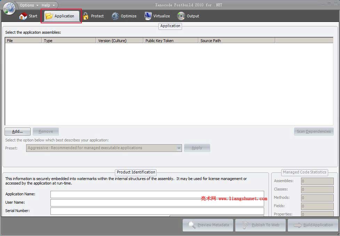Switch to the Optimize tab
Screen dimensions: 340x236
point(124,16)
